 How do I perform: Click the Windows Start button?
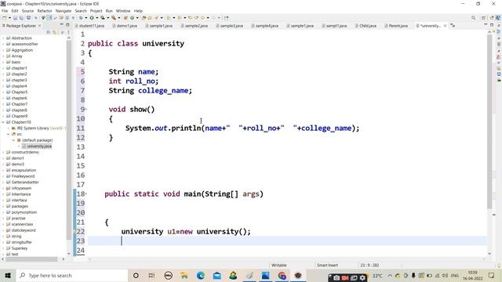tap(8, 275)
